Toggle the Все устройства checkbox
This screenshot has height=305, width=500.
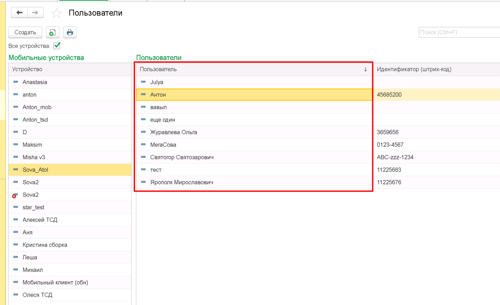coord(57,46)
